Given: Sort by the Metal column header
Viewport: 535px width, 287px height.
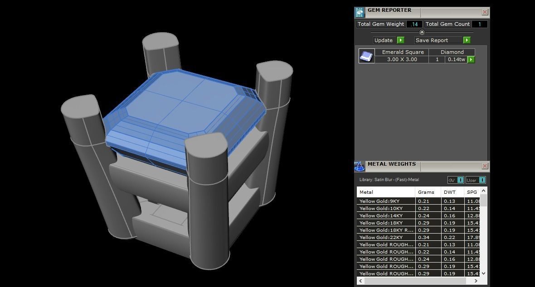Looking at the screenshot, I should tap(386, 192).
